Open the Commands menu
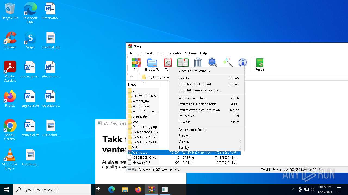The width and height of the screenshot is (348, 195). point(145,53)
